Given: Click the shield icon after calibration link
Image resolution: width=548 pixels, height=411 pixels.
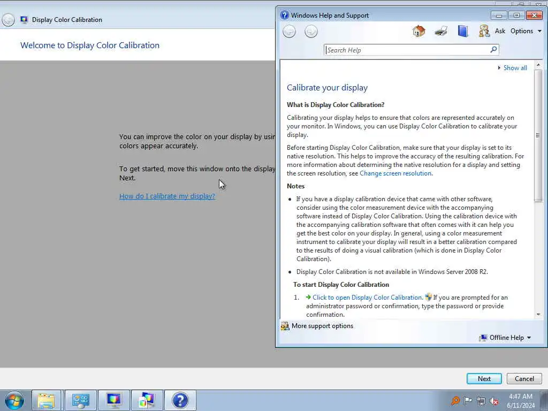Looking at the screenshot, I should [x=428, y=298].
